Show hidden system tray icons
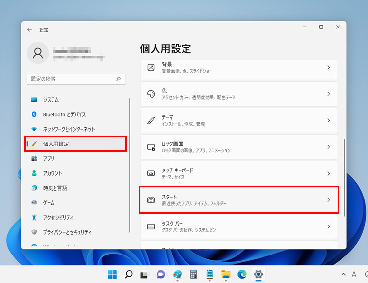 [x=343, y=274]
